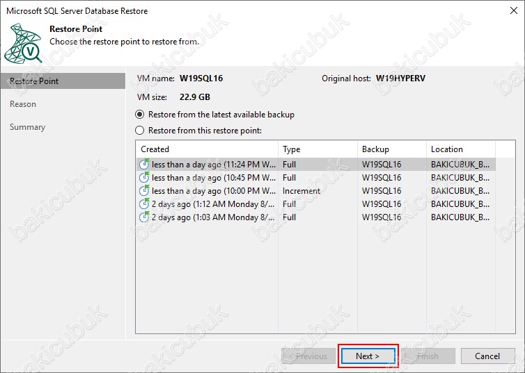Click Full type cell in 1:03 AM row

pyautogui.click(x=289, y=217)
